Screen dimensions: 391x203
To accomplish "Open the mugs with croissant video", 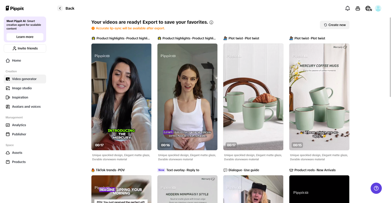I will point(253,97).
